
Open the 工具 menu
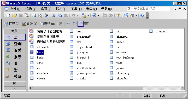pyautogui.click(x=76, y=9)
